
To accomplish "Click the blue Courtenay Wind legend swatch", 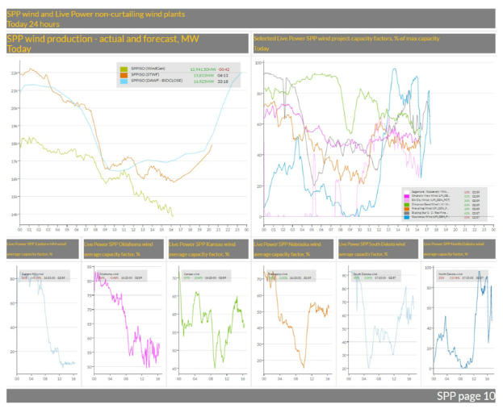I will coord(408,217).
